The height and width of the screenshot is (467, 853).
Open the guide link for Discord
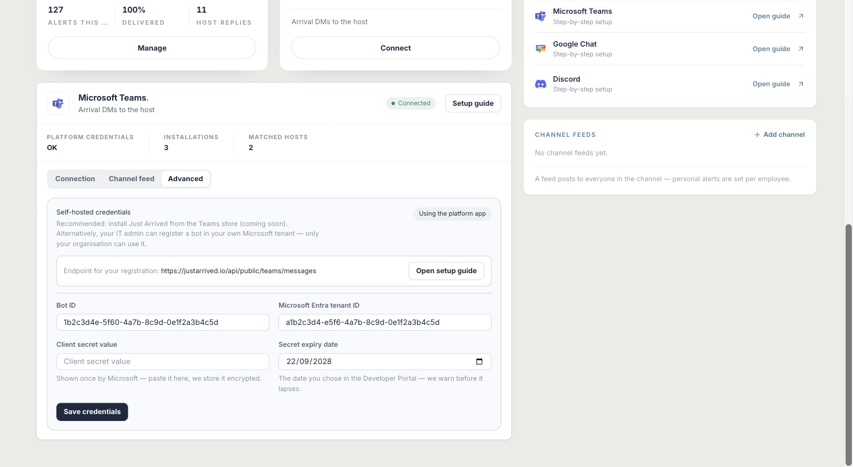coord(778,84)
